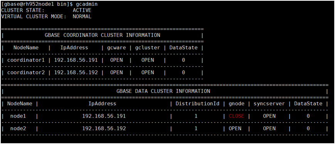Click coordinator1 DataState value 0

click(x=183, y=60)
